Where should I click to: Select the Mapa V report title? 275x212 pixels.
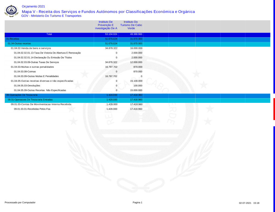coord(108,12)
